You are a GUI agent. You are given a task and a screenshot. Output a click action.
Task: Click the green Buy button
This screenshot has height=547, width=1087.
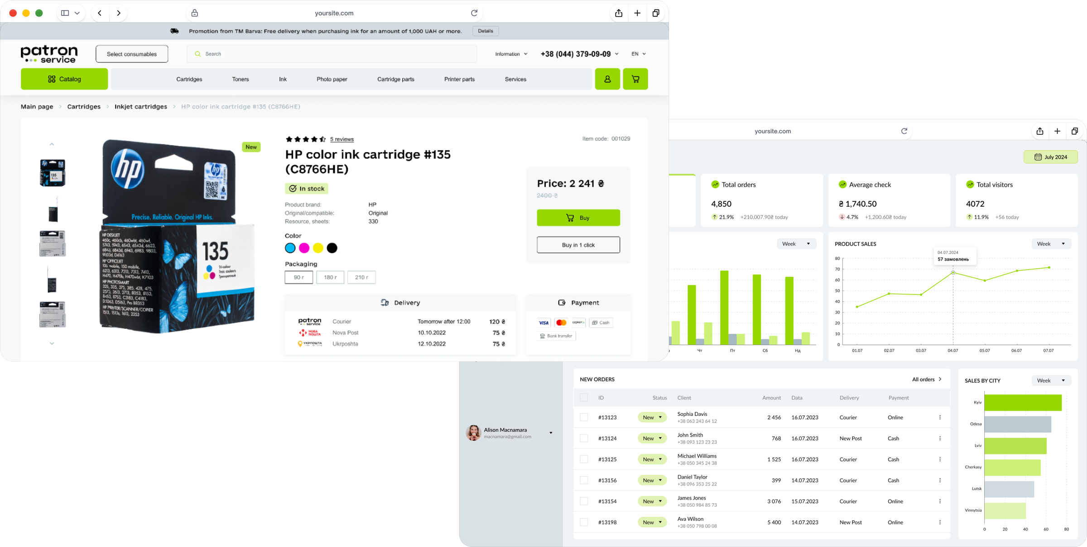[x=578, y=218]
